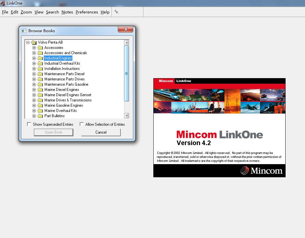Click the Accessories folder icon
This screenshot has width=305, height=238.
click(40, 48)
